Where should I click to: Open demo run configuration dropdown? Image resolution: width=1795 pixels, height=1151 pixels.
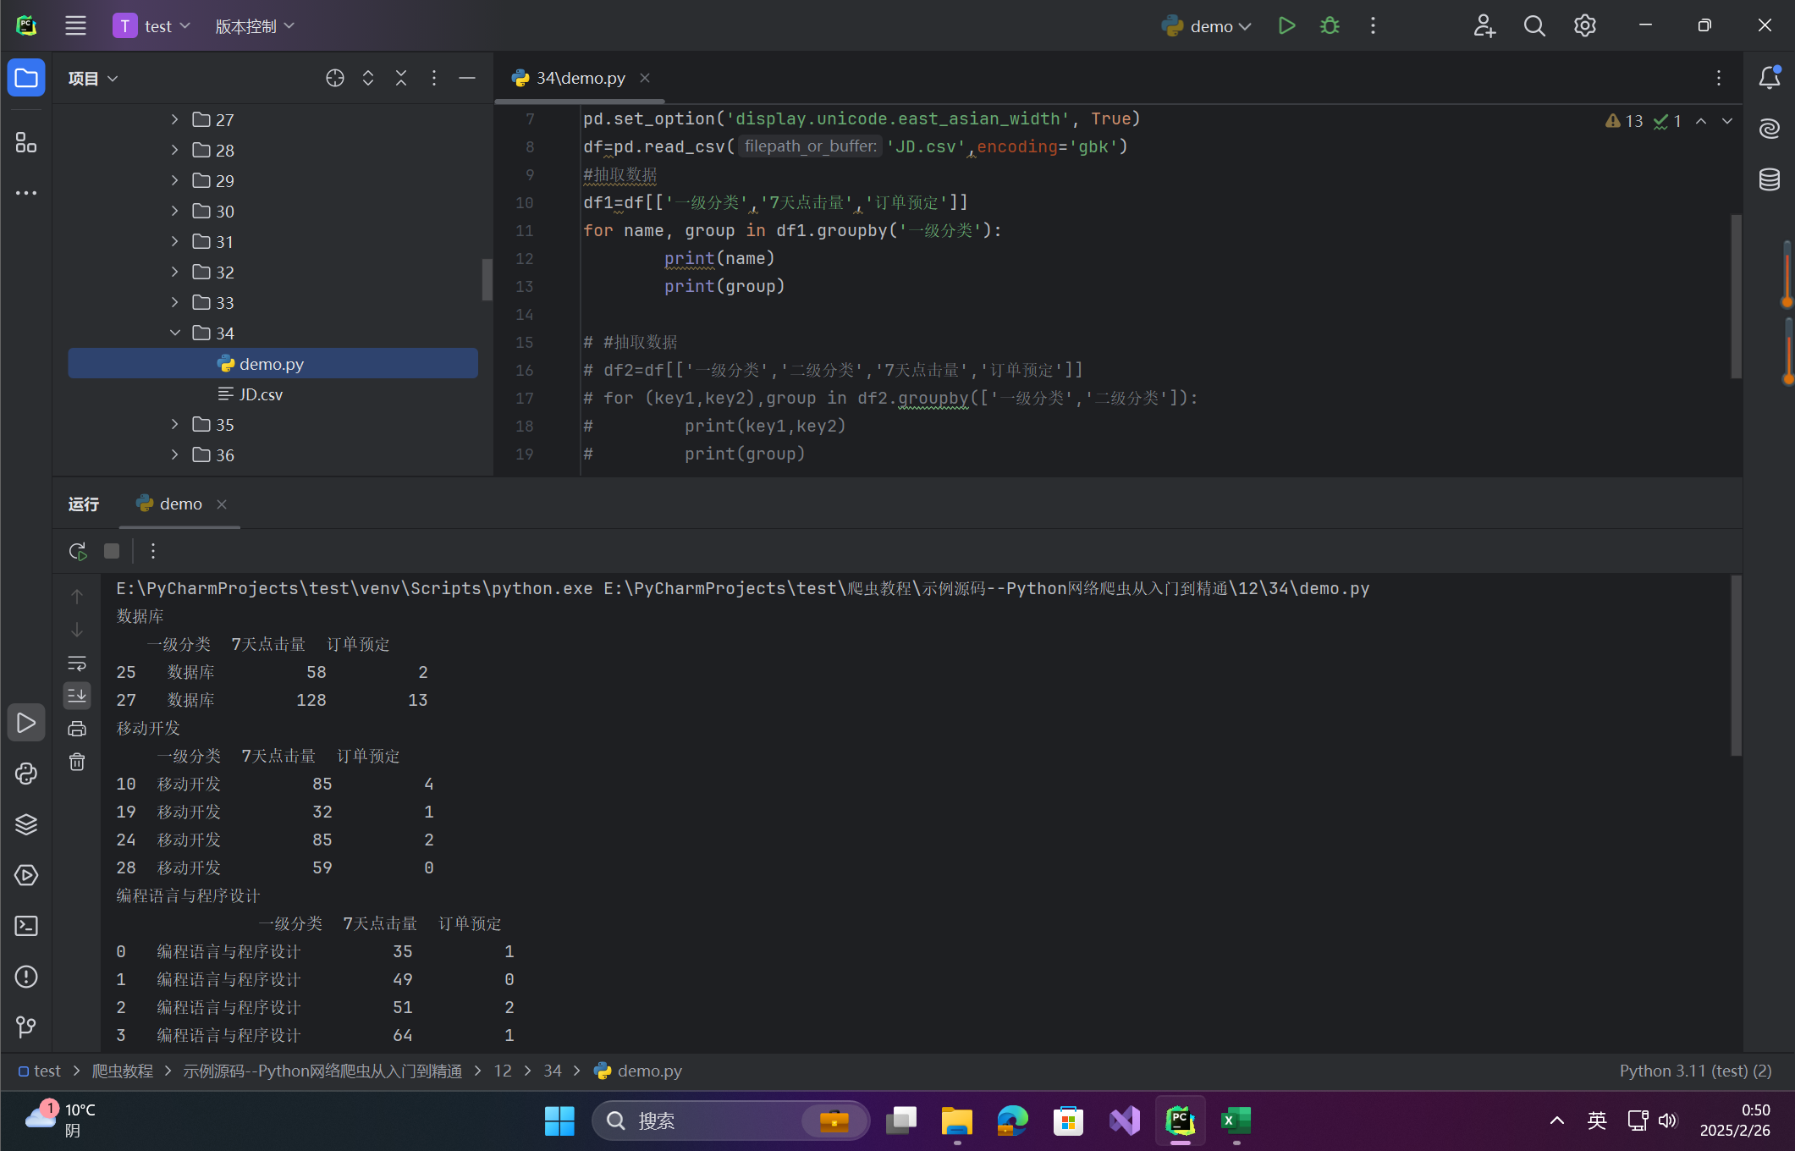pos(1207,25)
